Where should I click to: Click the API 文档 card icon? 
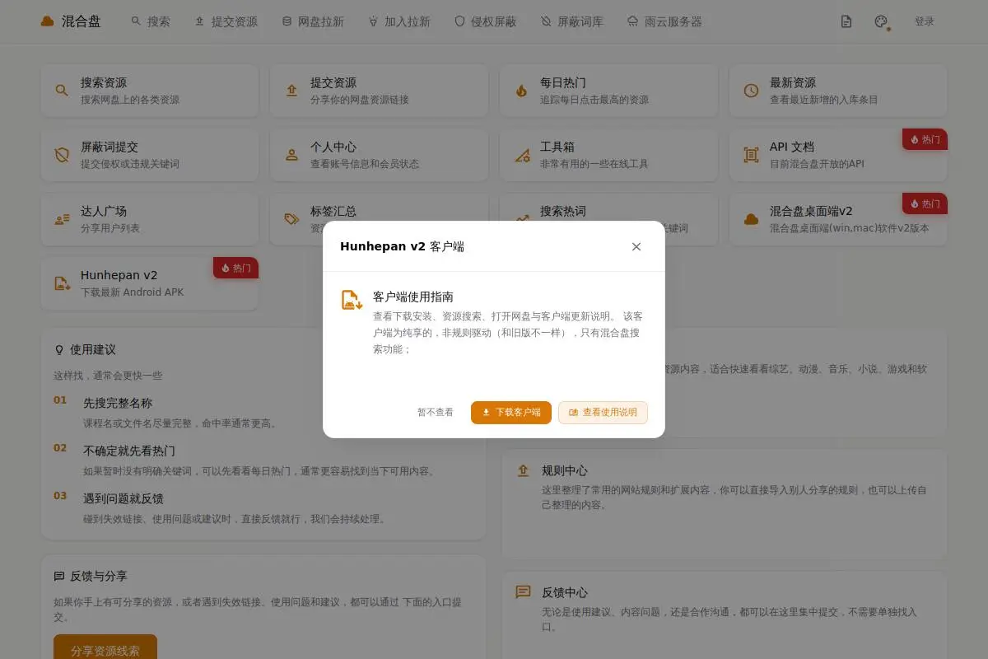[751, 155]
